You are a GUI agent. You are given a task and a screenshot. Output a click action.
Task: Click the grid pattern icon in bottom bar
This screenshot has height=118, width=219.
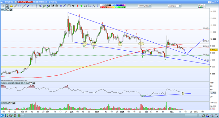click(x=15, y=116)
